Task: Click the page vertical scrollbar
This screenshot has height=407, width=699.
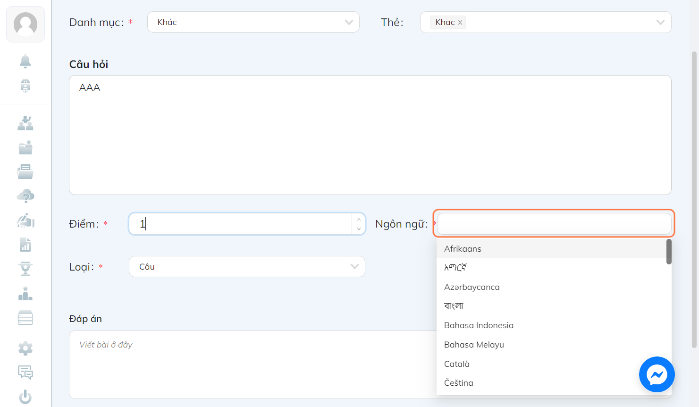Action: (694, 200)
